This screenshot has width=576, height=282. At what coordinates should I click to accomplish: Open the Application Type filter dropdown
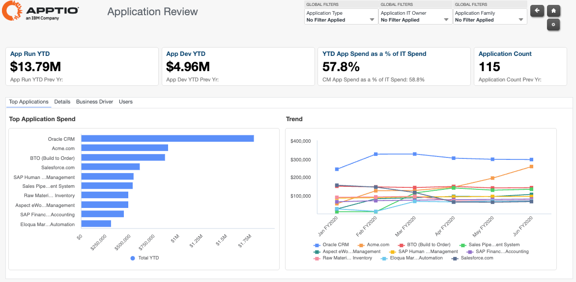pyautogui.click(x=341, y=17)
